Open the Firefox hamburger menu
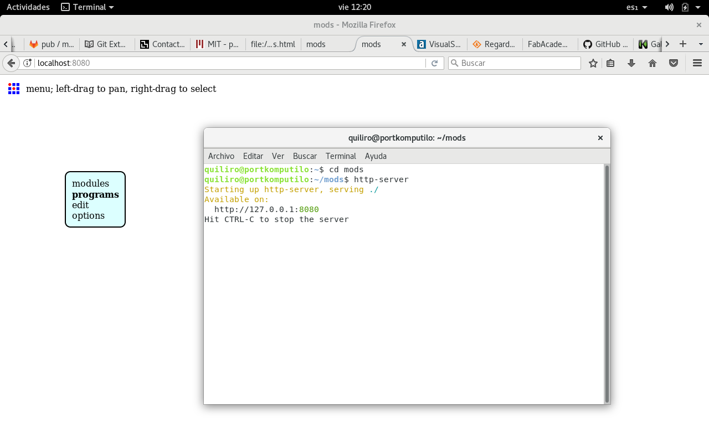 (697, 63)
